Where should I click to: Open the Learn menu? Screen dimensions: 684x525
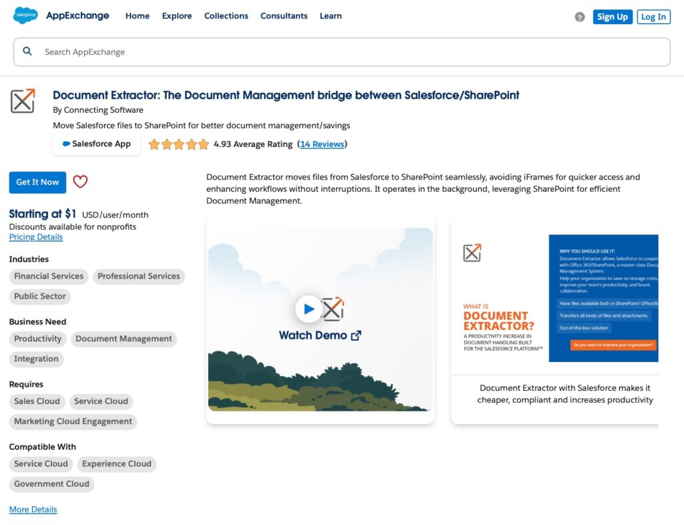click(x=331, y=16)
